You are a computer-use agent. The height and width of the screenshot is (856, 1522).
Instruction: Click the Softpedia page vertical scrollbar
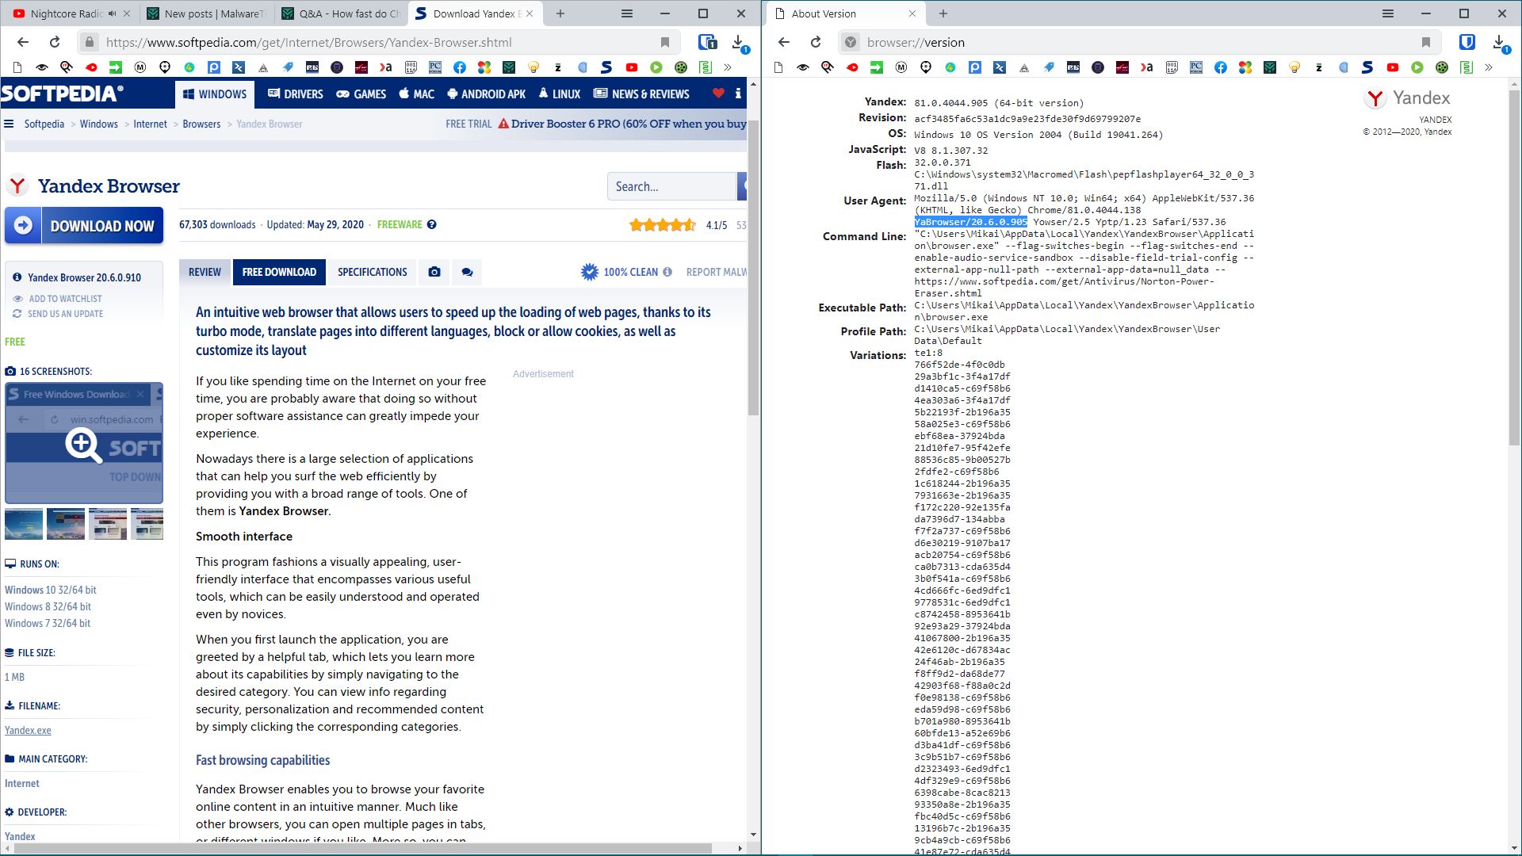click(753, 268)
